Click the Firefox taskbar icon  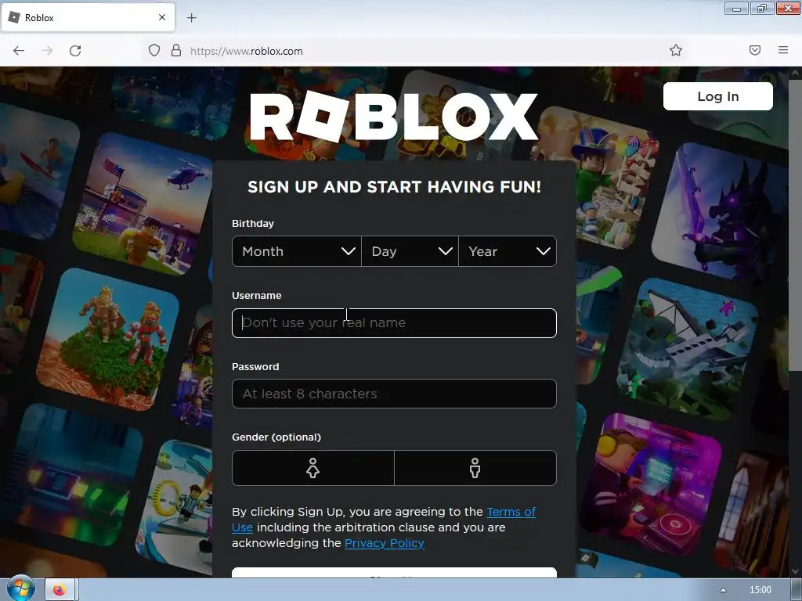point(60,590)
